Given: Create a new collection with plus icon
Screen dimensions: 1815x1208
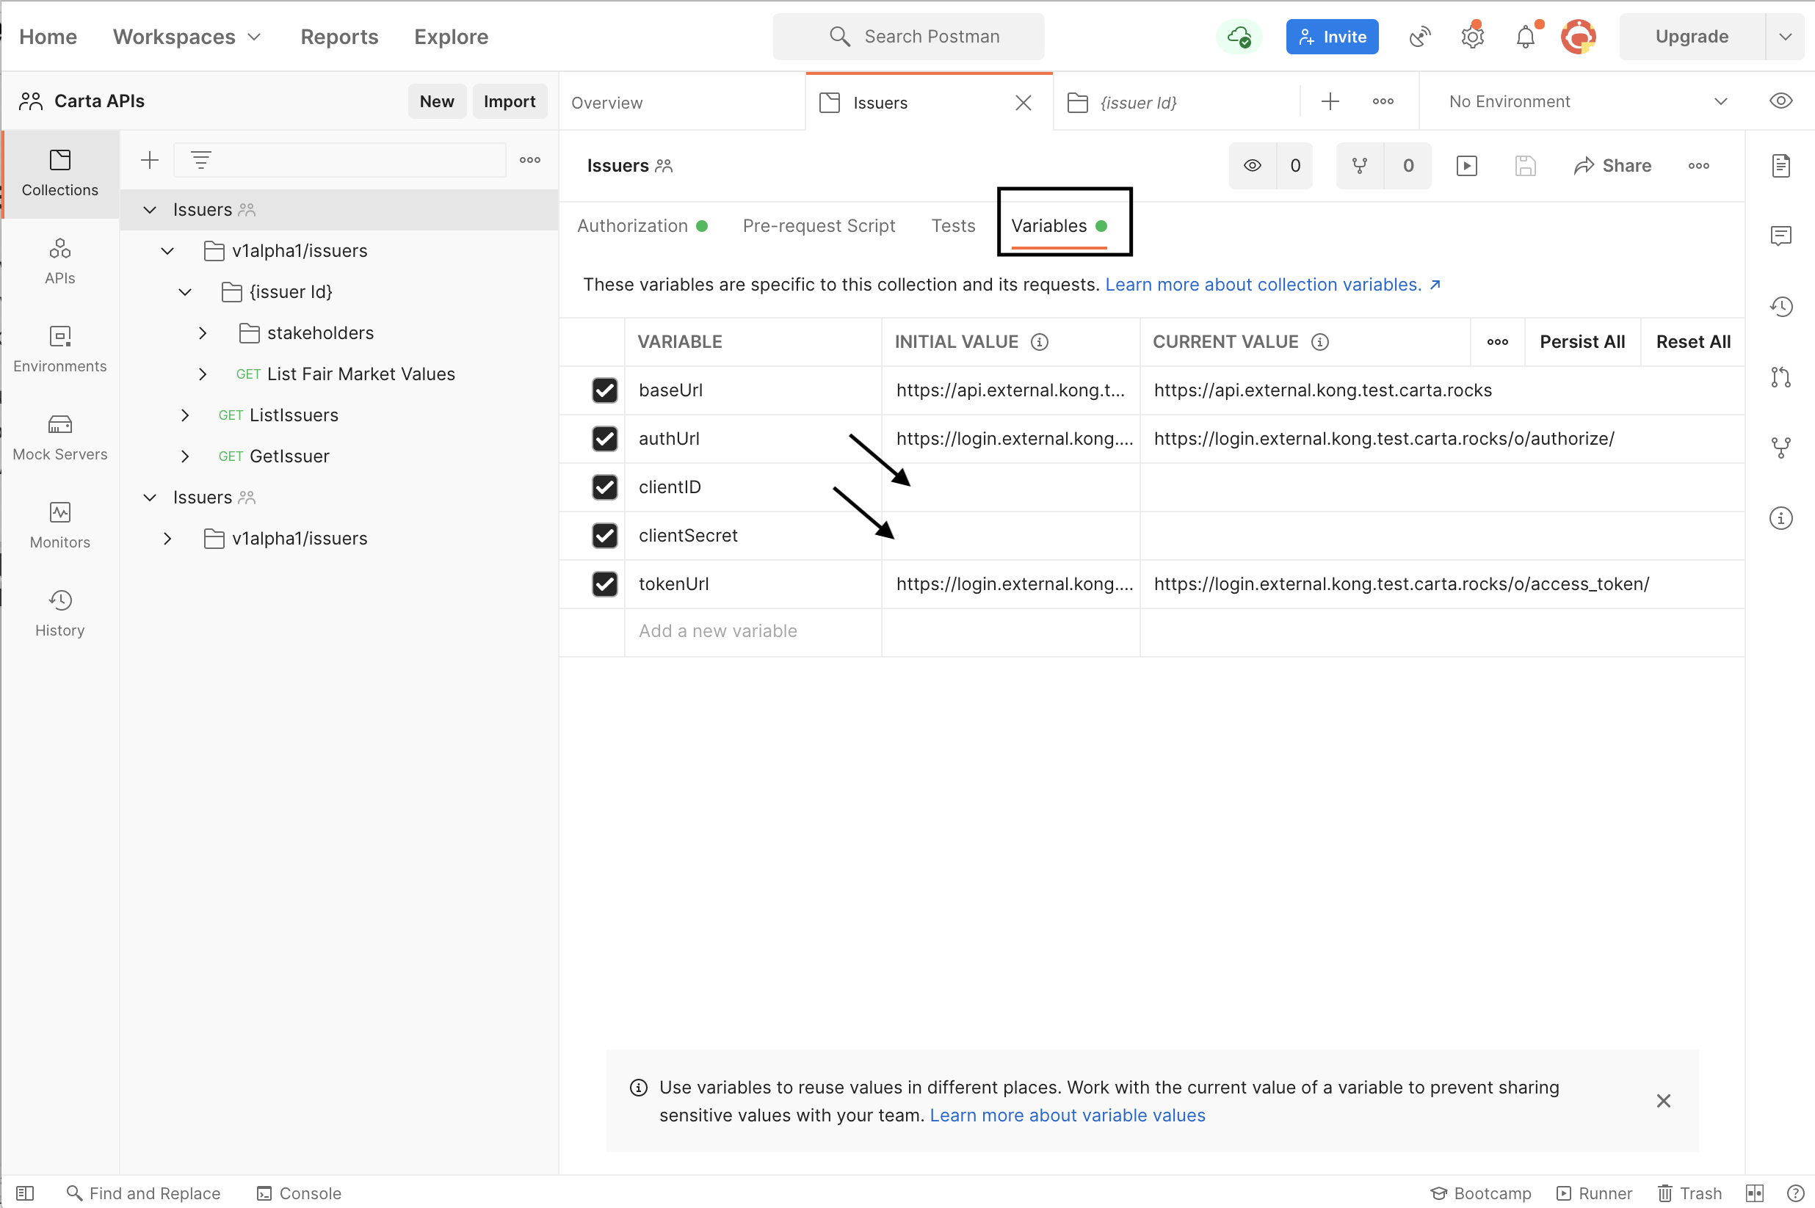Looking at the screenshot, I should pos(150,160).
